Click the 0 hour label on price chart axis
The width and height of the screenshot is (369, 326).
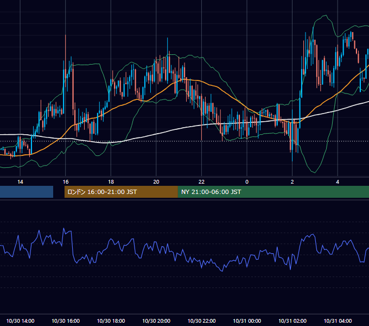tap(247, 182)
